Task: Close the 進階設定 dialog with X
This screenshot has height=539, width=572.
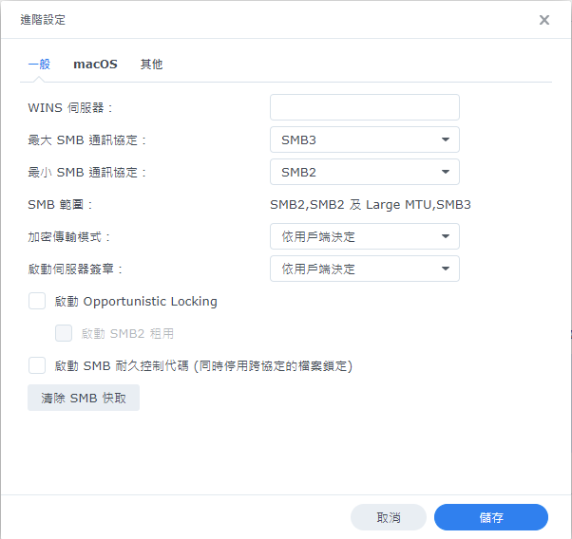Action: (x=543, y=20)
